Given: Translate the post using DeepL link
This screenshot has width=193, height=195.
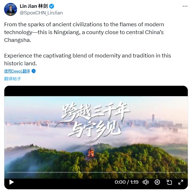Looking at the screenshot, I should (x=17, y=71).
